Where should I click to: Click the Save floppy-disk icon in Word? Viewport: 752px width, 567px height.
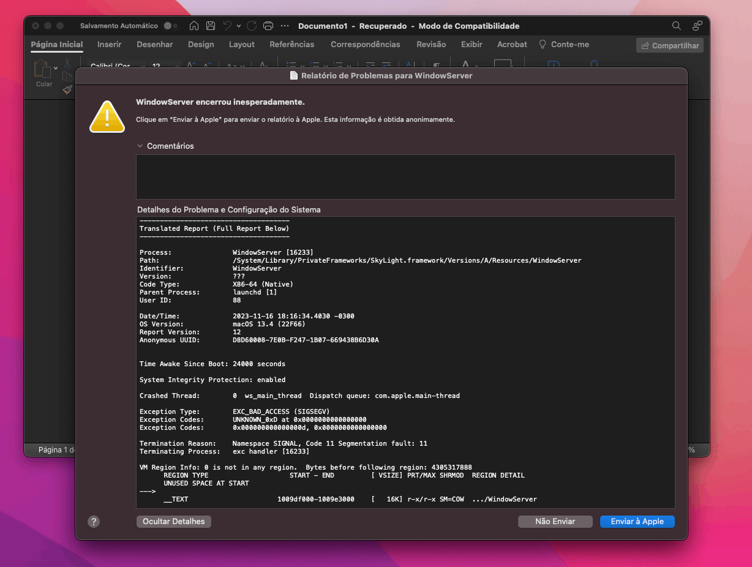pos(211,26)
